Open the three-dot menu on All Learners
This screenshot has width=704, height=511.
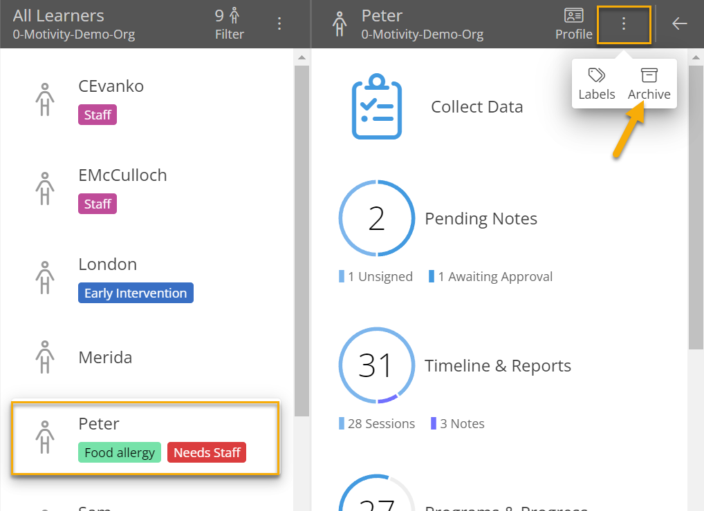pos(279,23)
